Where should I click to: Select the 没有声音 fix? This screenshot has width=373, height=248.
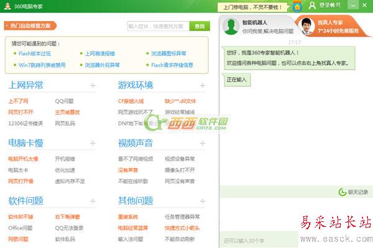click(x=128, y=170)
